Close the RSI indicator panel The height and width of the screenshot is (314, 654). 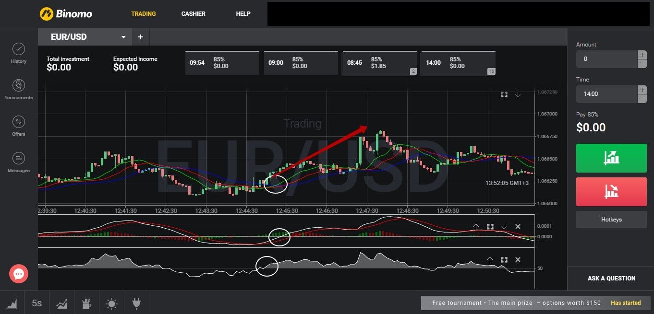(518, 259)
